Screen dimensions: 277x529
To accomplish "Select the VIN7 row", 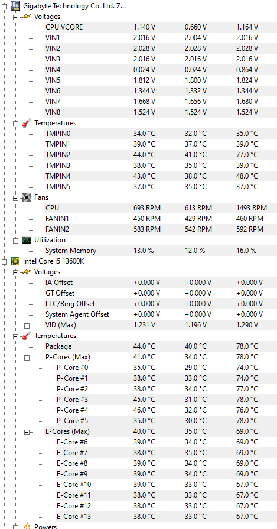I will 160,102.
